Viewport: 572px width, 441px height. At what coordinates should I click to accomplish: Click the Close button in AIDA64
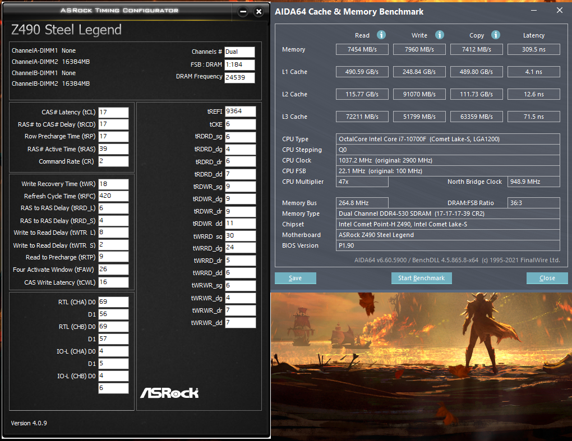[x=547, y=278]
